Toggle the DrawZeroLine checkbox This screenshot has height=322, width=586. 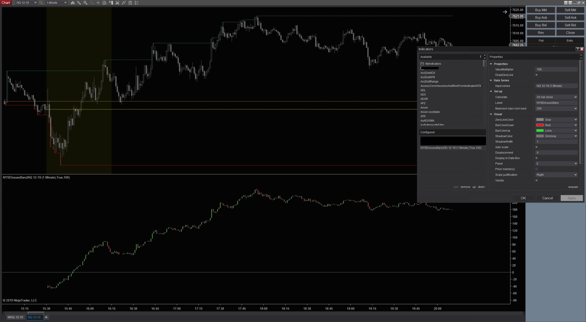click(537, 75)
